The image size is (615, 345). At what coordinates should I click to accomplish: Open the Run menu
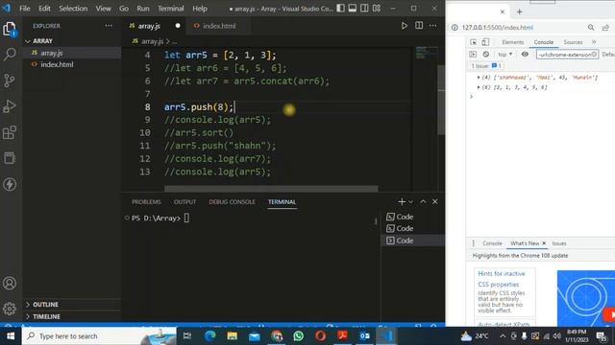coord(143,9)
